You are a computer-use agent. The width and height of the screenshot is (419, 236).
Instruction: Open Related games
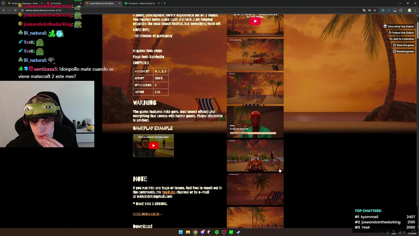coord(403,51)
